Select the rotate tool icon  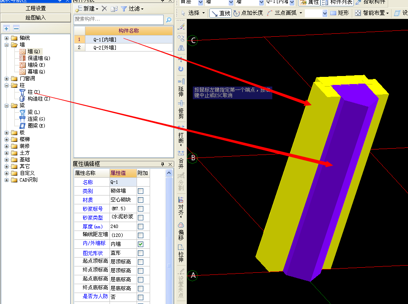click(x=181, y=69)
